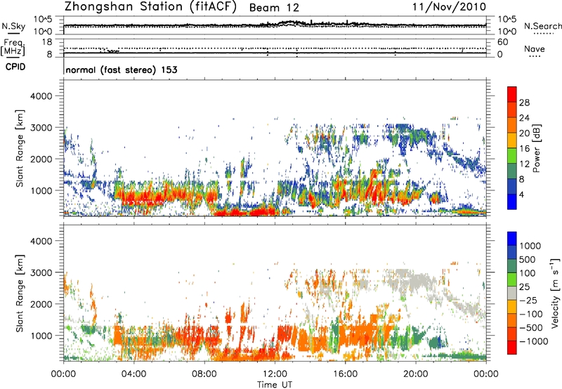The image size is (562, 389).
Task: Click the title 'Zhongshan Station (fitACF)'
Action: point(150,7)
